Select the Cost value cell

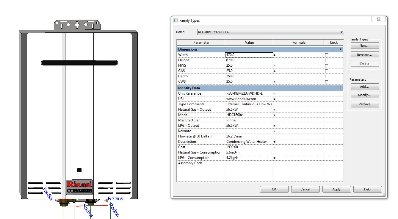pos(249,147)
